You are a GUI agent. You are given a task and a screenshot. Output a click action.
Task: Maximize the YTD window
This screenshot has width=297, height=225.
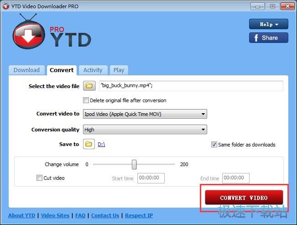(x=272, y=6)
